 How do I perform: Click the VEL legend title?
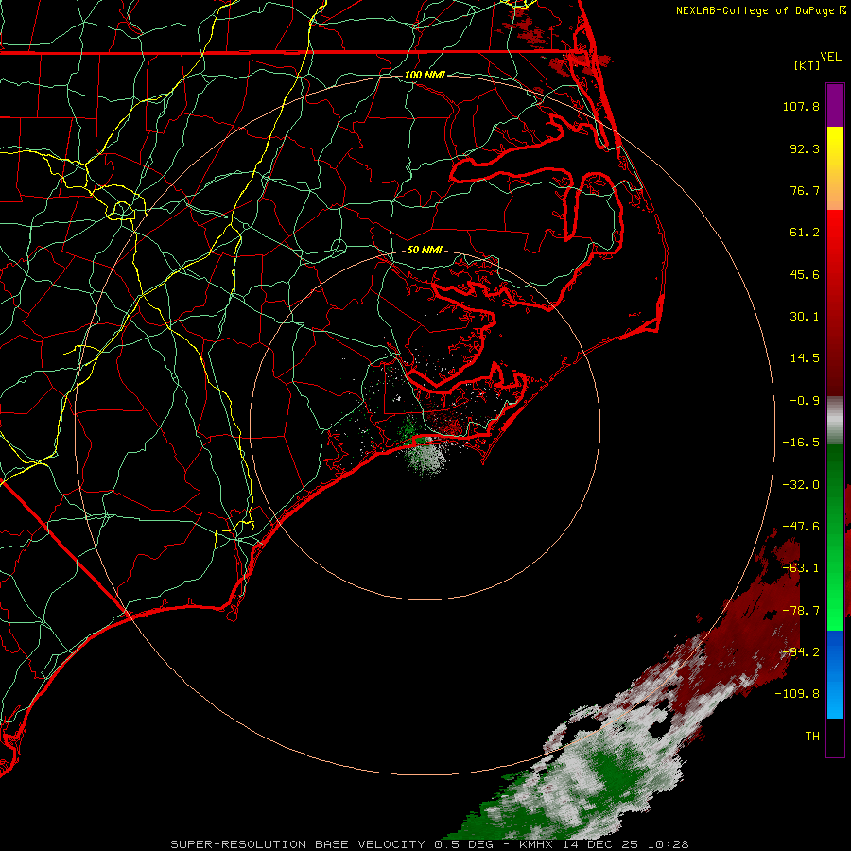[830, 57]
